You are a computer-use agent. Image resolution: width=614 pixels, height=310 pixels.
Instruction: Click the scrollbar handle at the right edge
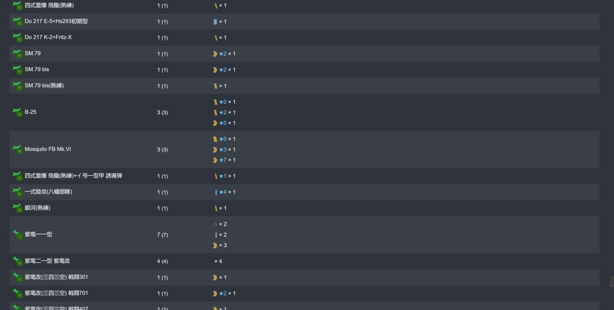tap(612, 281)
